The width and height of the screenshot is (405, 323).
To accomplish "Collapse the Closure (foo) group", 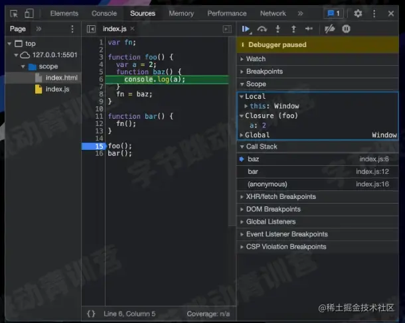I will coord(242,116).
